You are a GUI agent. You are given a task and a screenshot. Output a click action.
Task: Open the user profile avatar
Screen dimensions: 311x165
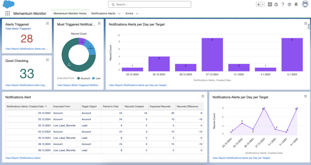click(305, 4)
